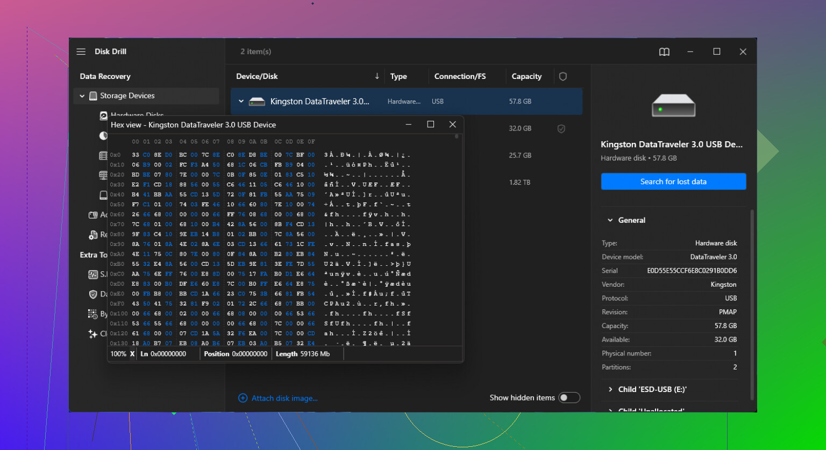
Task: Collapse the Kingston DataTraveler device row
Action: 241,101
